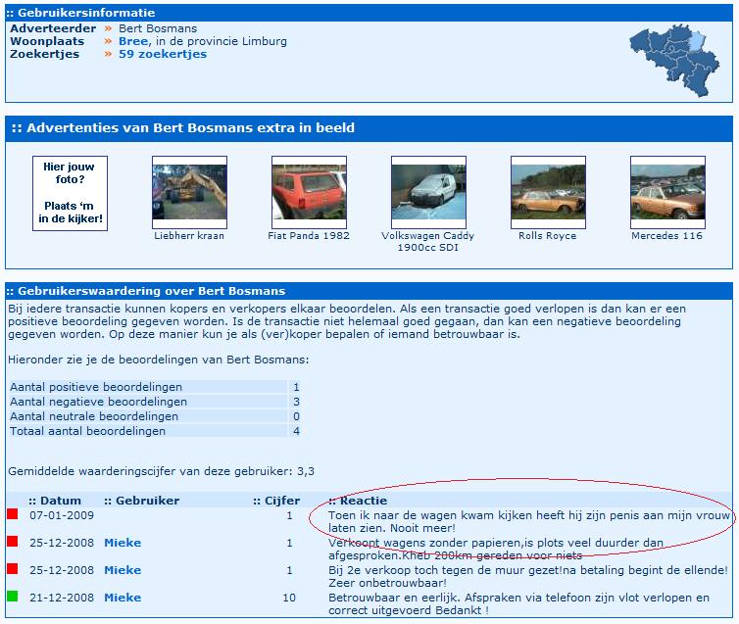This screenshot has width=739, height=624.
Task: Open the 59 zoekertjes link
Action: tap(163, 54)
